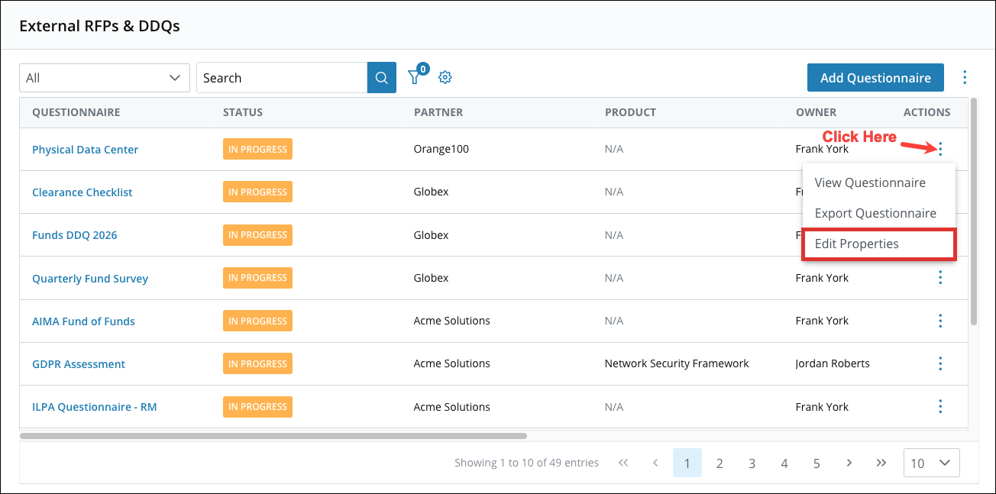Click into the Search input field

click(282, 78)
